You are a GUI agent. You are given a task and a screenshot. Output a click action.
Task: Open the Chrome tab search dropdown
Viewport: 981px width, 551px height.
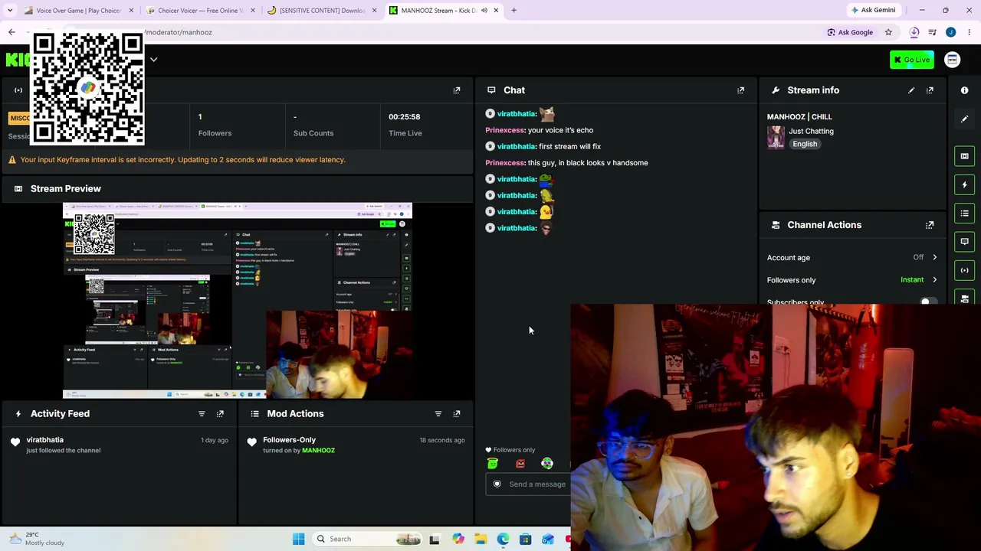10,11
